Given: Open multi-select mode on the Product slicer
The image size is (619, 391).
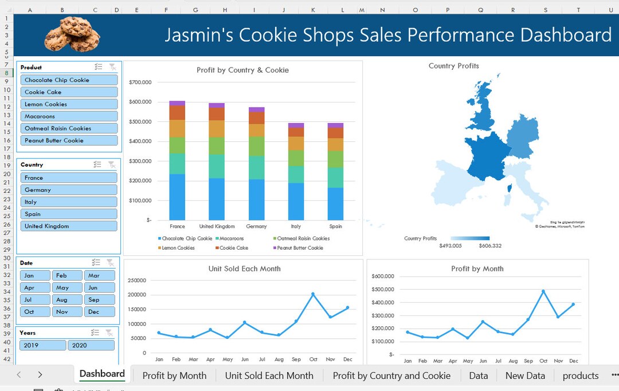Looking at the screenshot, I should pyautogui.click(x=97, y=66).
